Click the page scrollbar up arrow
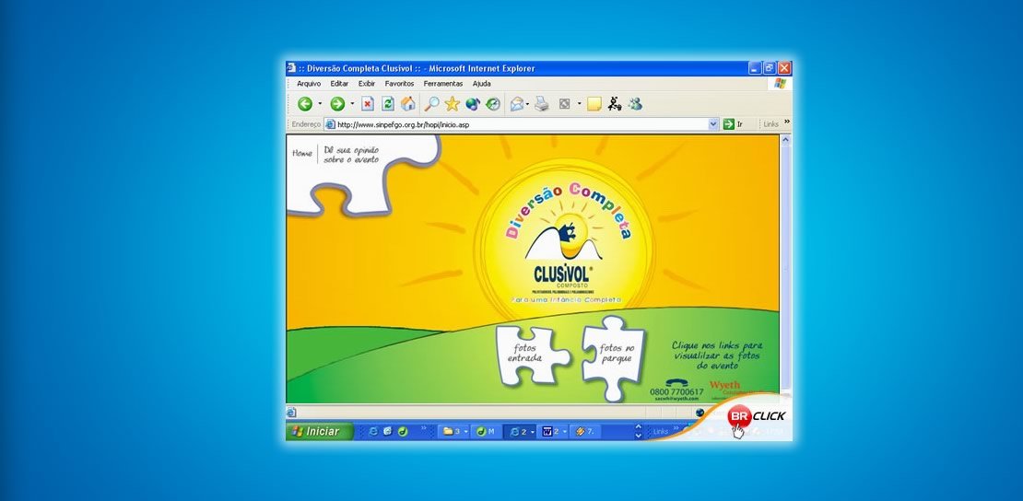The width and height of the screenshot is (1023, 501). (785, 140)
